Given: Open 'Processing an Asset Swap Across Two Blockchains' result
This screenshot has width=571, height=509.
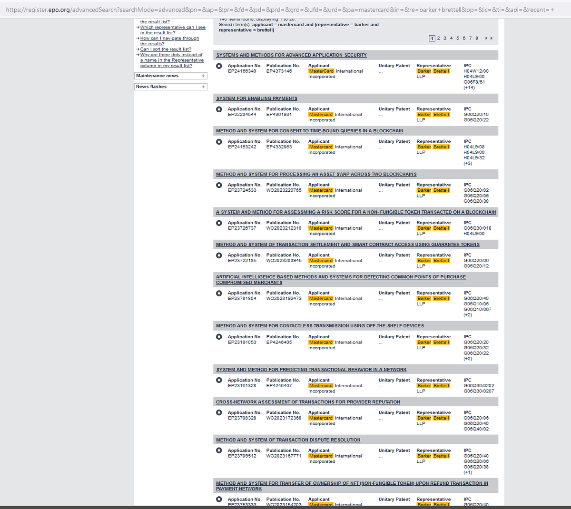Looking at the screenshot, I should pyautogui.click(x=316, y=174).
